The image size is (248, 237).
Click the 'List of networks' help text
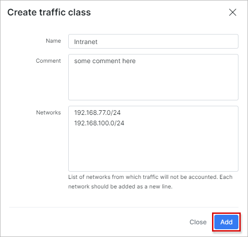click(x=150, y=177)
